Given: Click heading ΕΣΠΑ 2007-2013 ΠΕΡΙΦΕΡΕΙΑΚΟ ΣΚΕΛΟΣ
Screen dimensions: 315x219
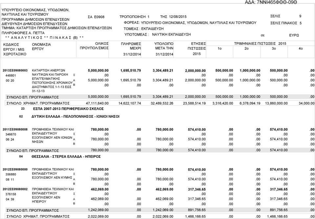Looking at the screenshot, I should [68, 109].
